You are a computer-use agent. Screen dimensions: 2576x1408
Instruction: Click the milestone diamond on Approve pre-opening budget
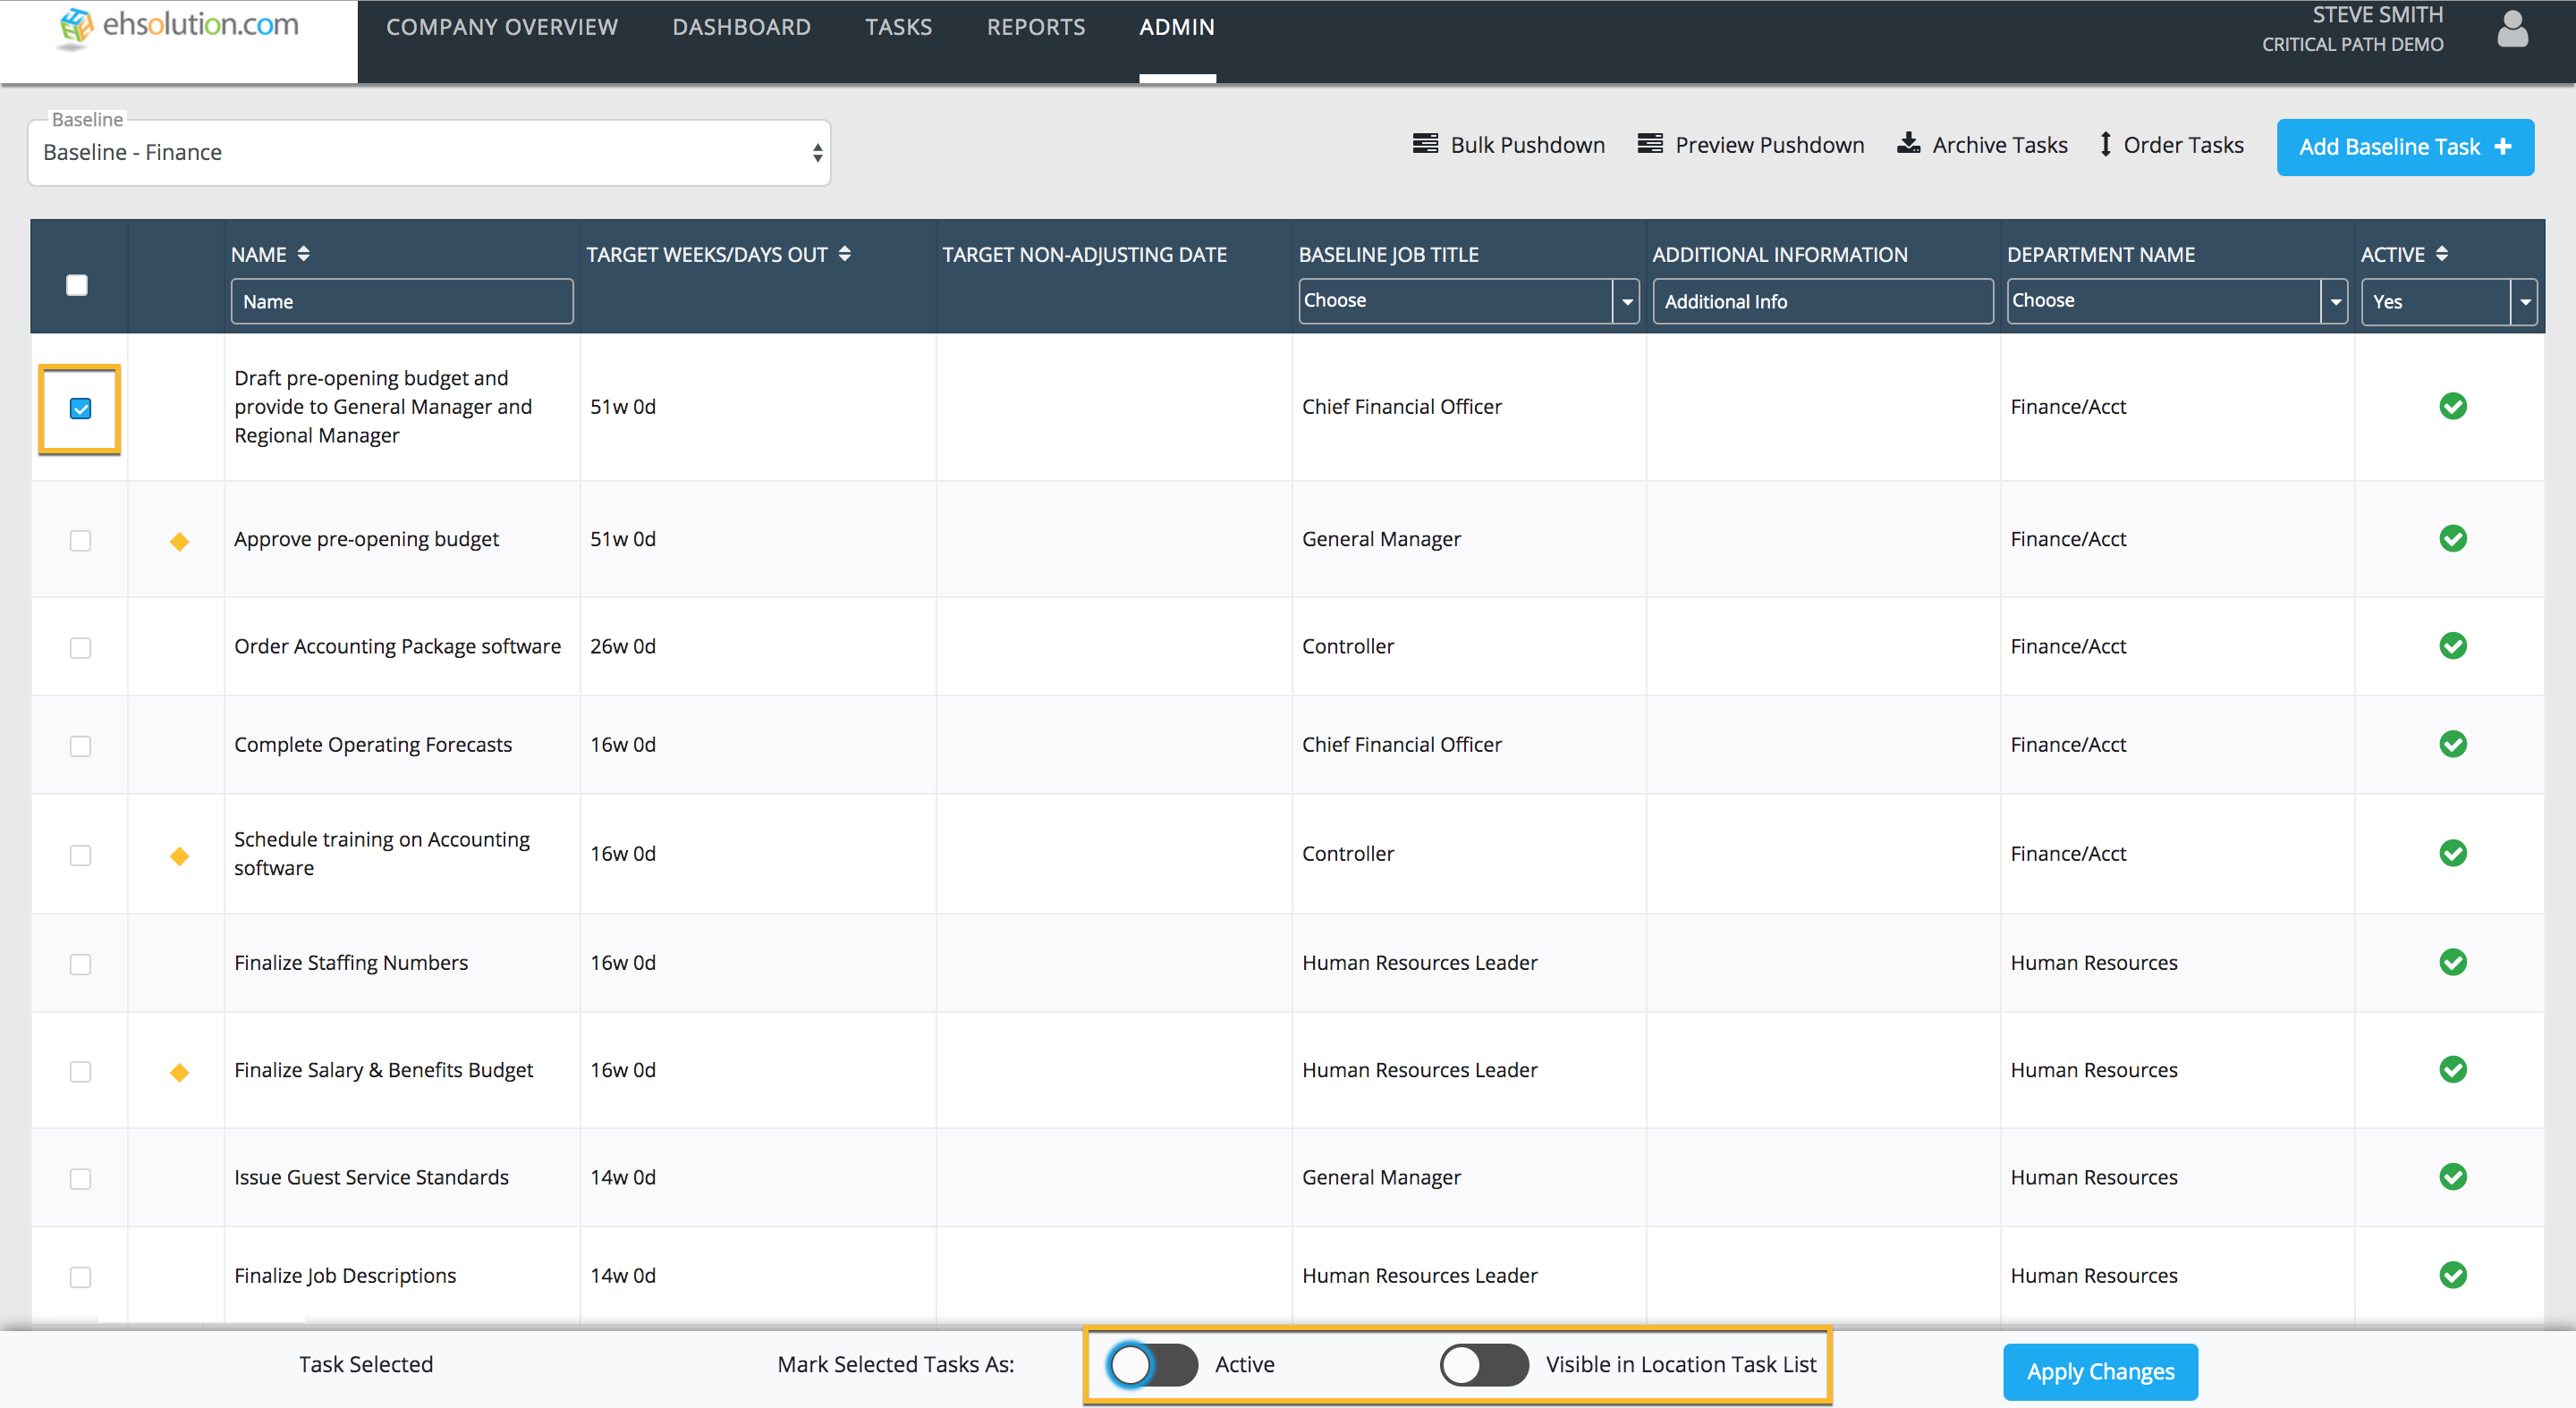(x=179, y=541)
